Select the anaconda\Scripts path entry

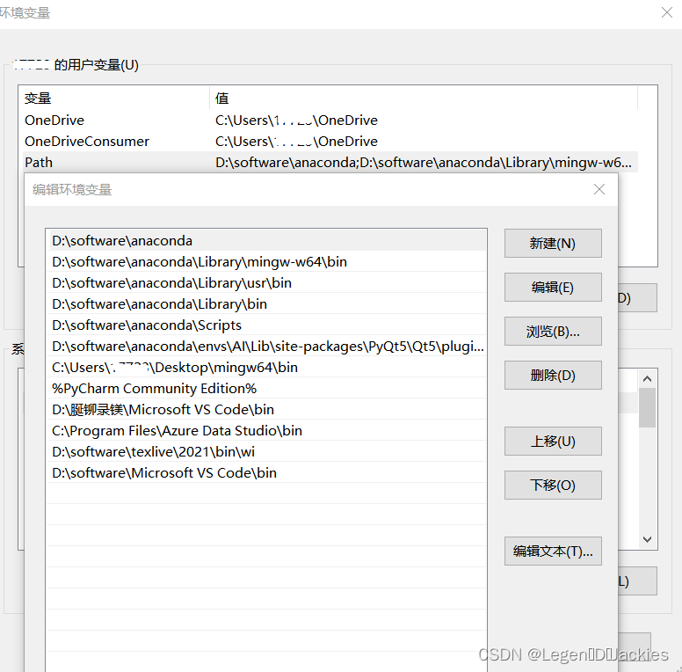(266, 325)
